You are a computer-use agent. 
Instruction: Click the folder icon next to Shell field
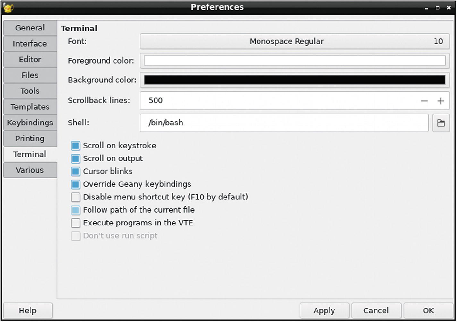pos(441,123)
